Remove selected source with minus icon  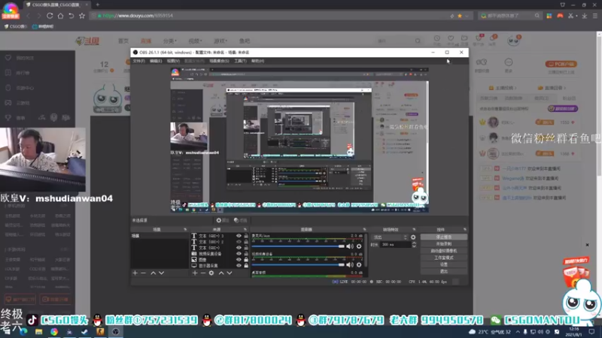tap(203, 273)
